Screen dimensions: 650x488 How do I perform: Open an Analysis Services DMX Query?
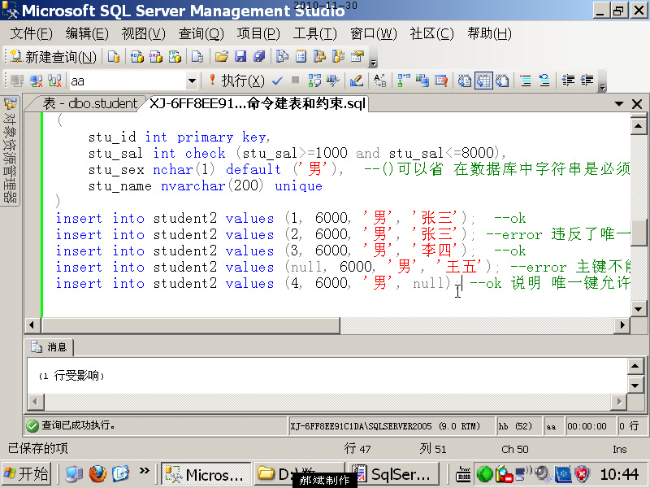[156, 56]
